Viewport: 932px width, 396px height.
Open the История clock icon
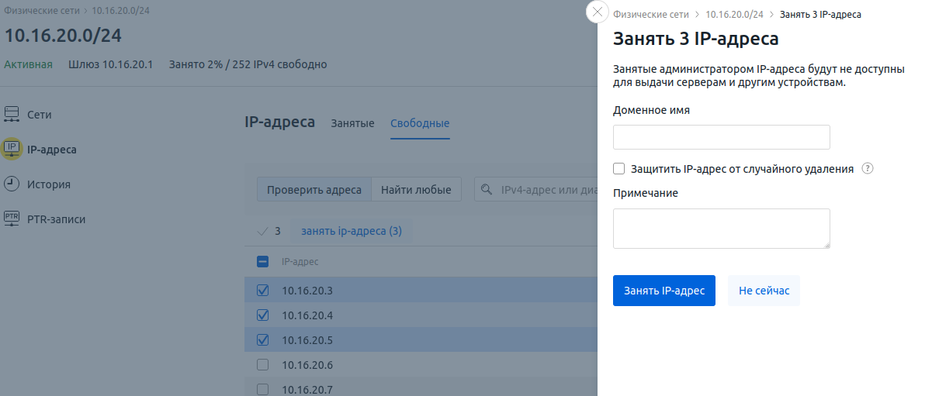[x=12, y=184]
